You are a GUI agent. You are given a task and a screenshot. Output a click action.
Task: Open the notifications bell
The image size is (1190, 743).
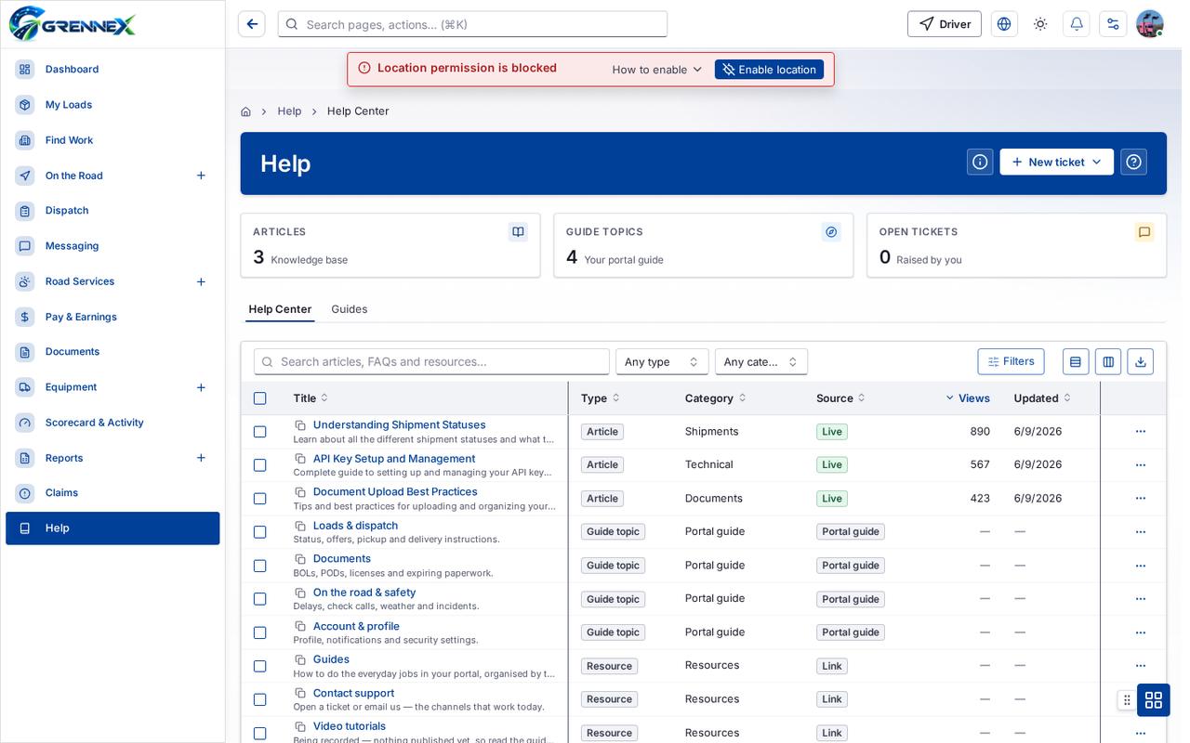[1077, 24]
